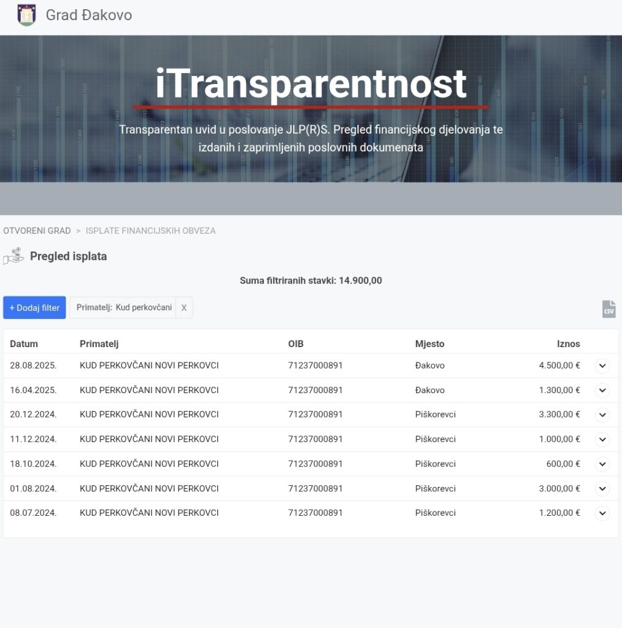Expand the 16.04.2025. payment row
622x628 pixels.
tap(602, 390)
